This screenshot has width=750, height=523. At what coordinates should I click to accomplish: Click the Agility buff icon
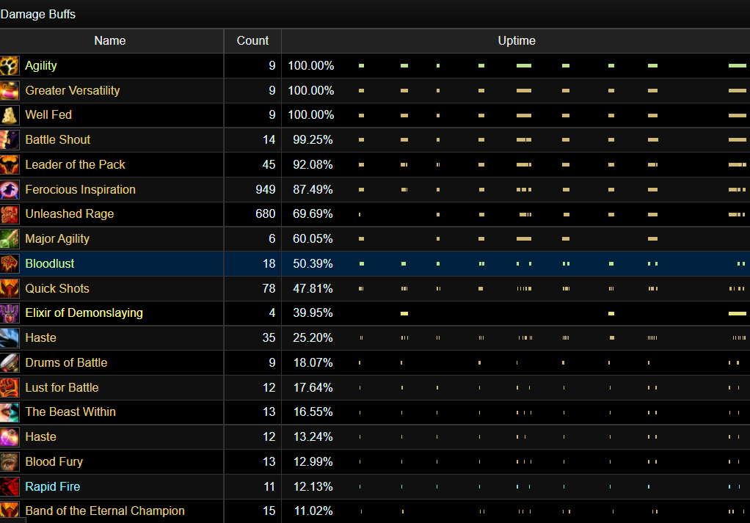click(x=10, y=66)
